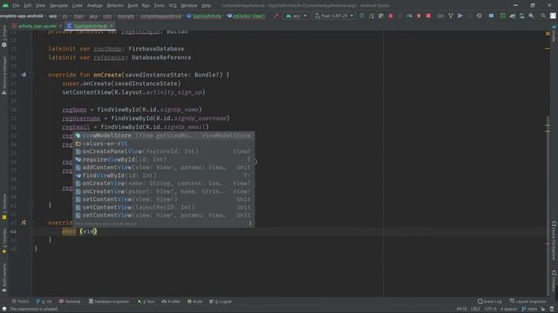The width and height of the screenshot is (558, 313).
Task: Click the main Git branch widget
Action: 529,310
